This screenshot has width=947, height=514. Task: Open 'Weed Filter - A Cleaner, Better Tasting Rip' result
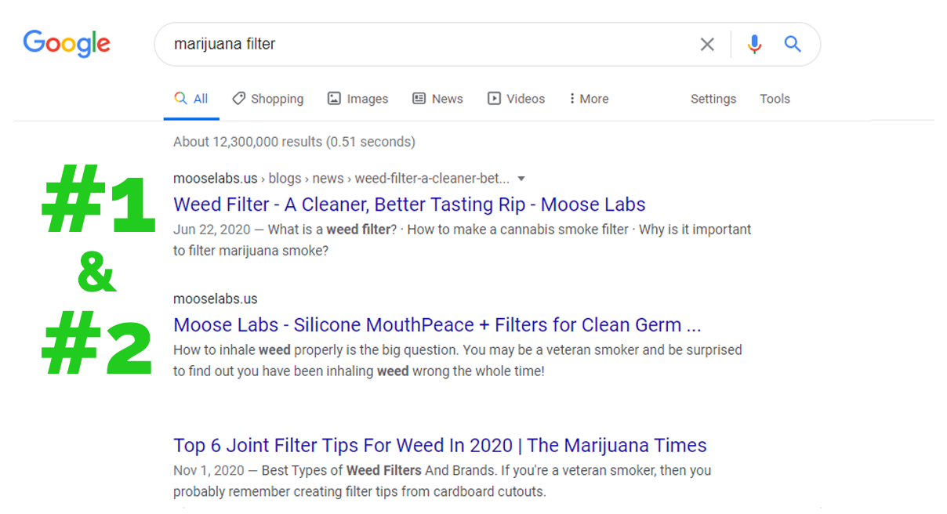[x=409, y=205]
